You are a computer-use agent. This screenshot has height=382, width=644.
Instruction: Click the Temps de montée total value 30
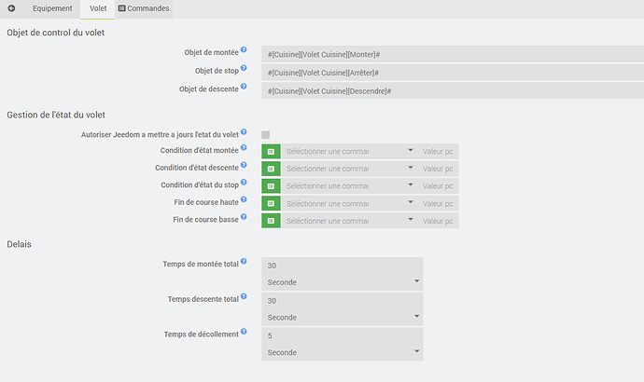(x=343, y=266)
